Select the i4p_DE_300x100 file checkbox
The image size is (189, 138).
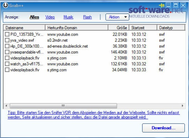tap(7, 46)
